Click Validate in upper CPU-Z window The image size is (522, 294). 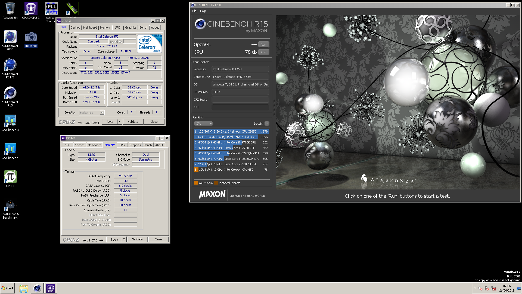point(133,122)
